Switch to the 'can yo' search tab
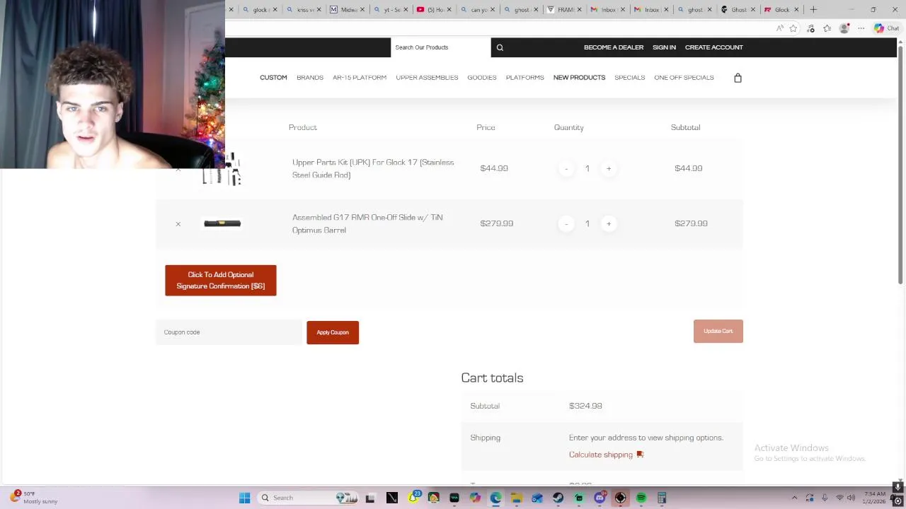The image size is (906, 509). (x=477, y=9)
